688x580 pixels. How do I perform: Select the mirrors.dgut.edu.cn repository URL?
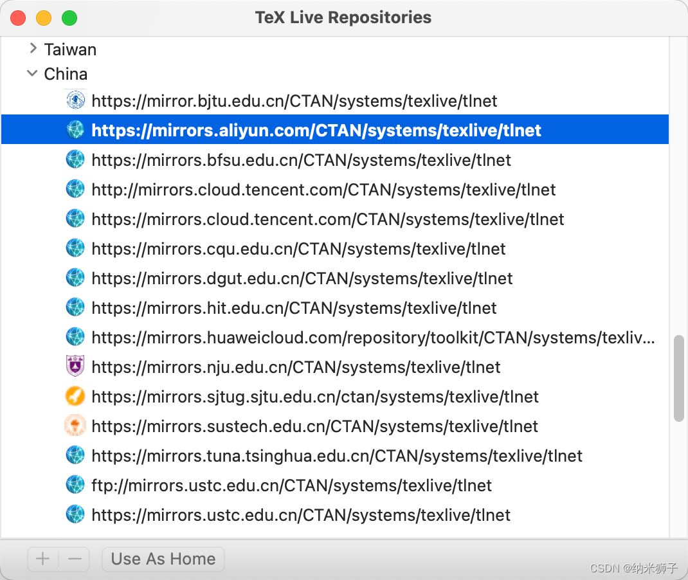(302, 278)
